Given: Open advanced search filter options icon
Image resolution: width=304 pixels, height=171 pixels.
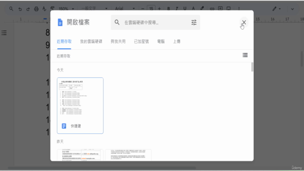Looking at the screenshot, I should (194, 22).
